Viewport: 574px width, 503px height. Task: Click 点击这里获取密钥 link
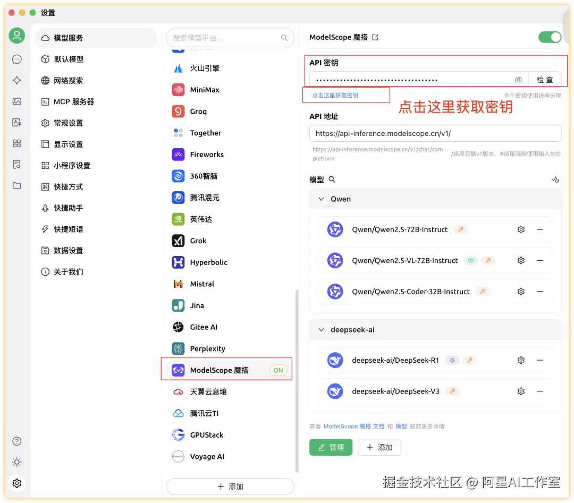point(335,96)
